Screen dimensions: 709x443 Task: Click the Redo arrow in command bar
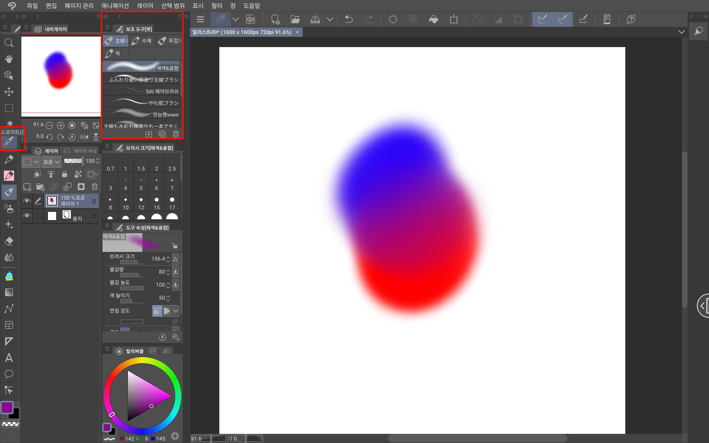[369, 19]
